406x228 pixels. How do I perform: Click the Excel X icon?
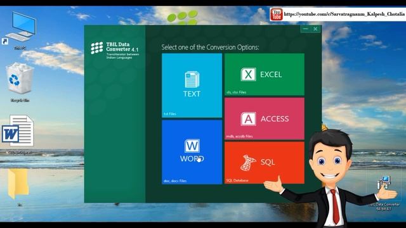(248, 75)
